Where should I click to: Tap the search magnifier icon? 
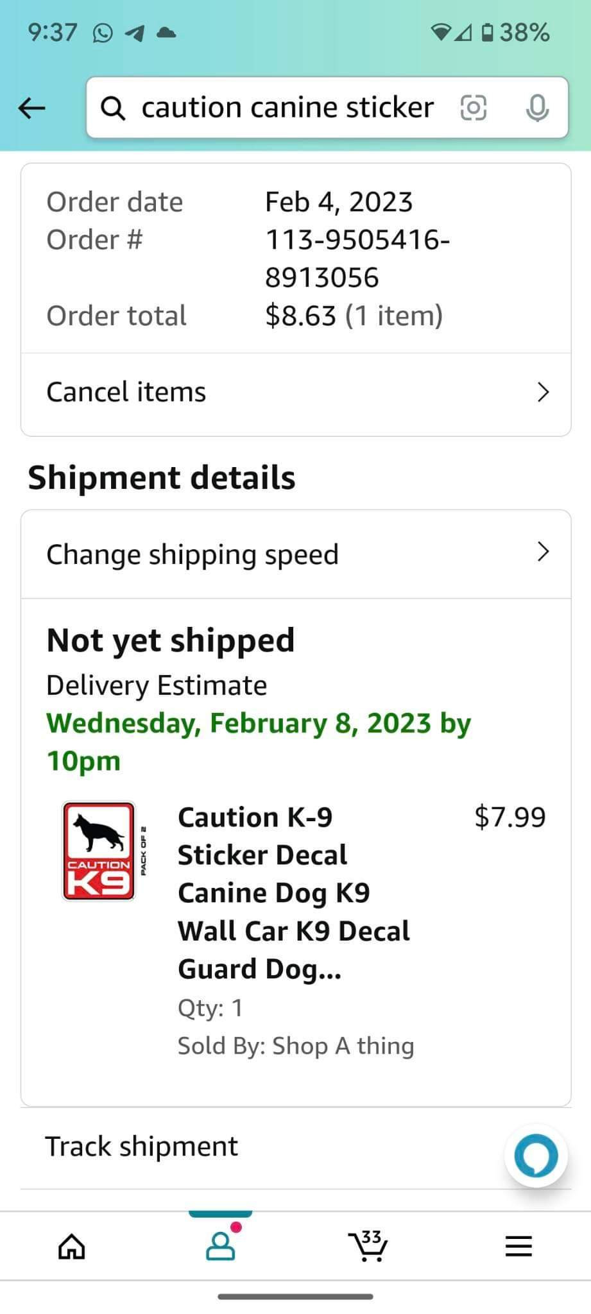(114, 108)
